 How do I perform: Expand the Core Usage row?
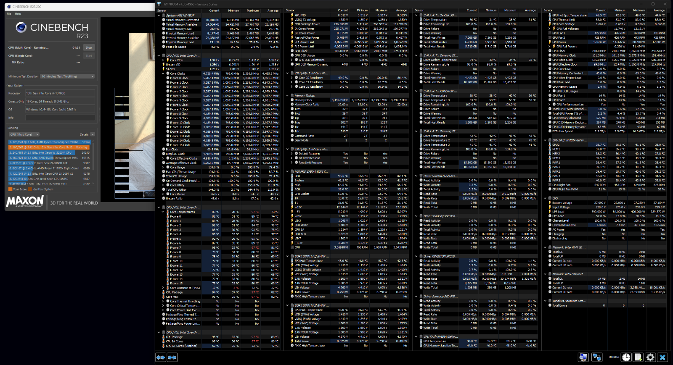click(163, 167)
